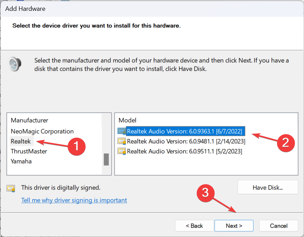Click the driver icon beside version 6.0.9363.1
304x237 pixels.
point(122,132)
